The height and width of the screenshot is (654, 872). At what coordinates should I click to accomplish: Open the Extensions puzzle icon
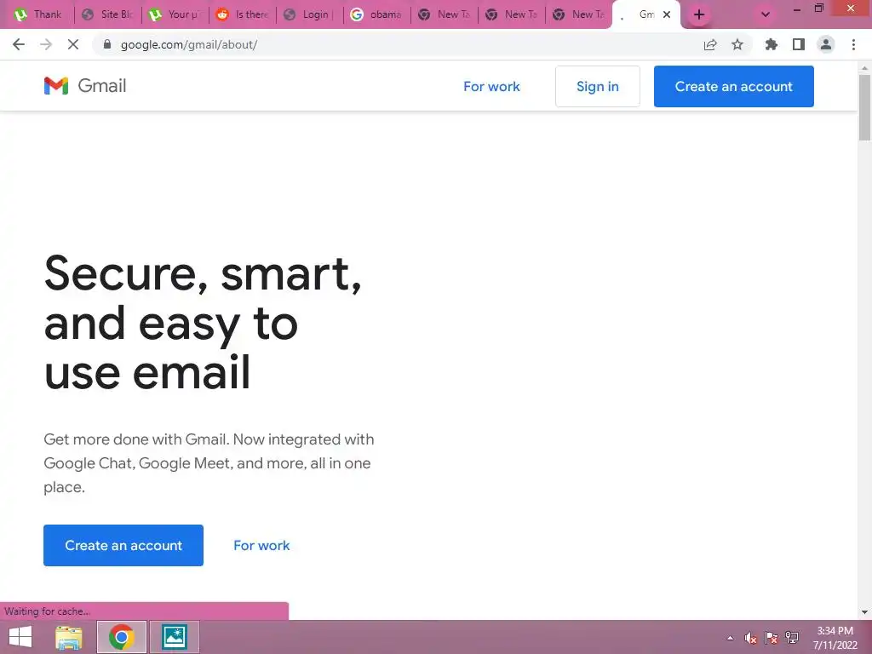pyautogui.click(x=772, y=44)
